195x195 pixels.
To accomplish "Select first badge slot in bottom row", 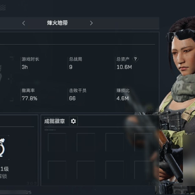I will tap(57, 170).
